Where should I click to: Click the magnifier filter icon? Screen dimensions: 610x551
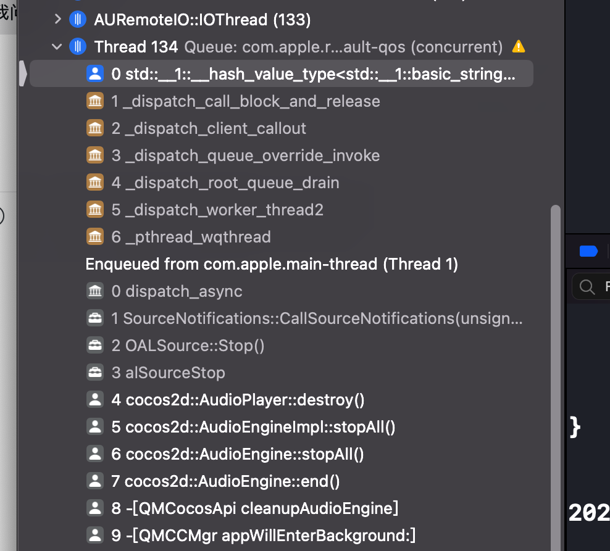pyautogui.click(x=587, y=287)
